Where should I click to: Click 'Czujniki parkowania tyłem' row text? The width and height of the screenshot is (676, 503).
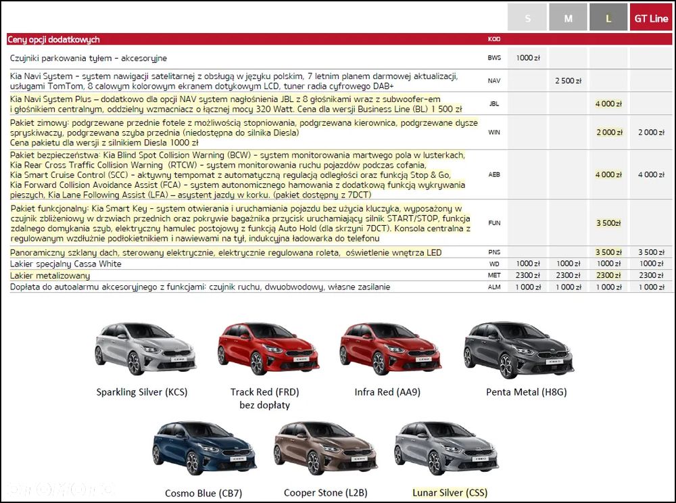point(89,58)
